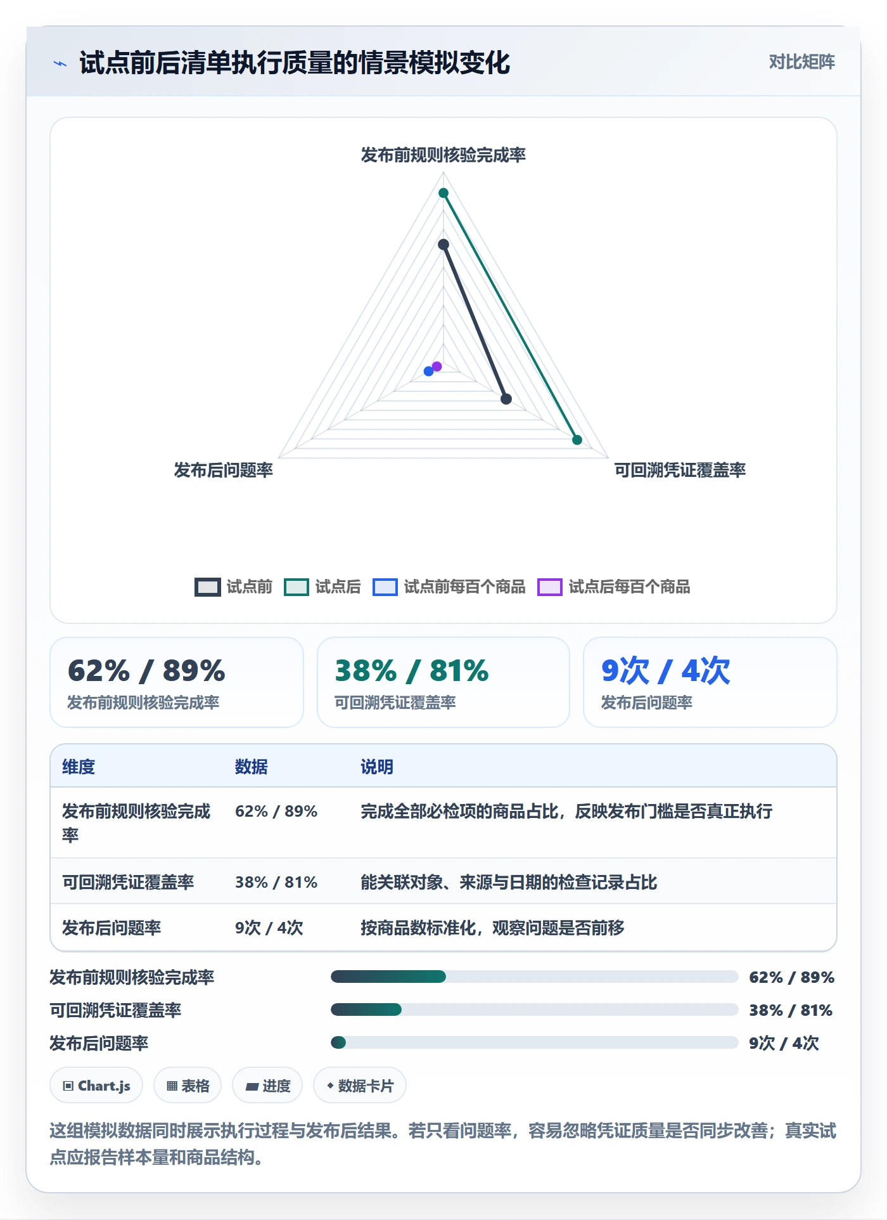The image size is (887, 1220).
Task: Click the green top-vertex radar point
Action: tap(443, 193)
